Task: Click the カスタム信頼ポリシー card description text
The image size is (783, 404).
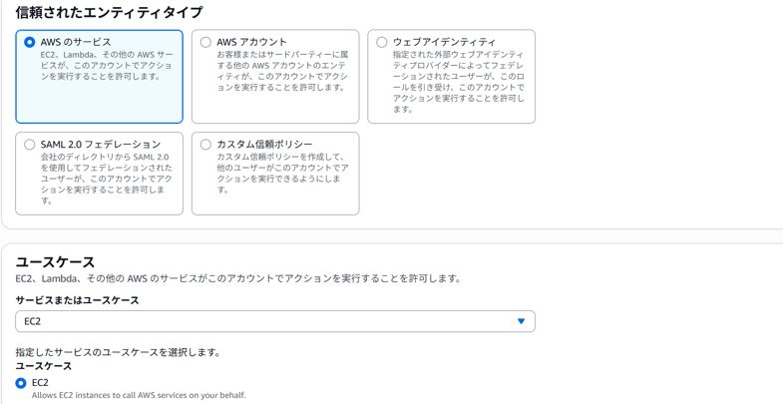Action: [282, 174]
